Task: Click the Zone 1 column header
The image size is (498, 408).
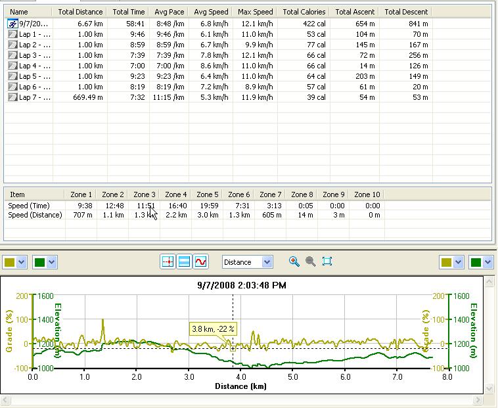Action: pyautogui.click(x=81, y=194)
